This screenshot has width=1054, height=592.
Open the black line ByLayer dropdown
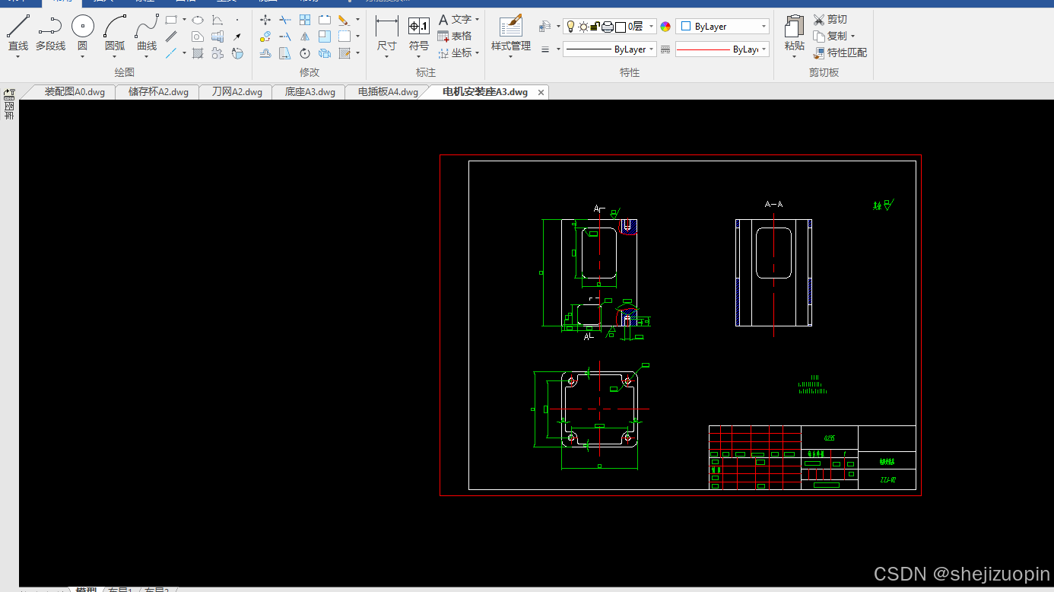click(610, 49)
